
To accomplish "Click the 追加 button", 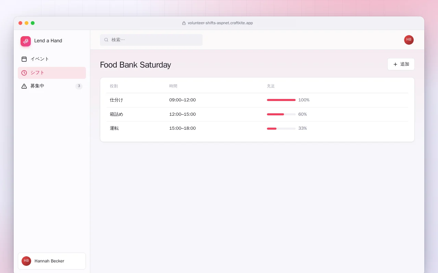I will tap(401, 64).
